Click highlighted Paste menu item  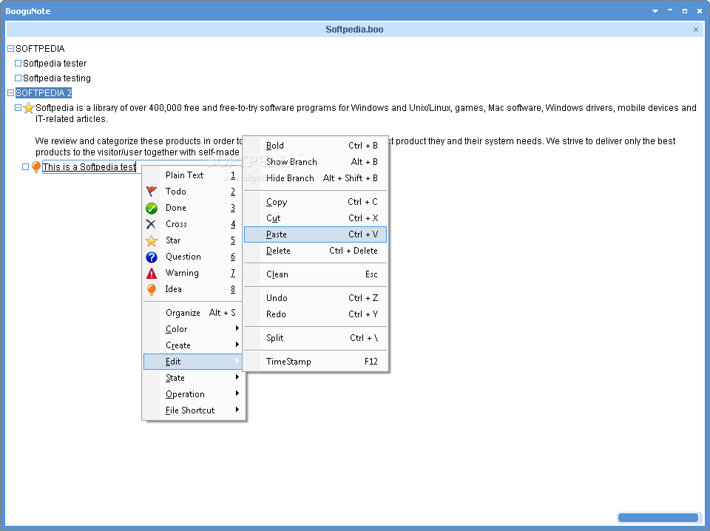pyautogui.click(x=316, y=234)
